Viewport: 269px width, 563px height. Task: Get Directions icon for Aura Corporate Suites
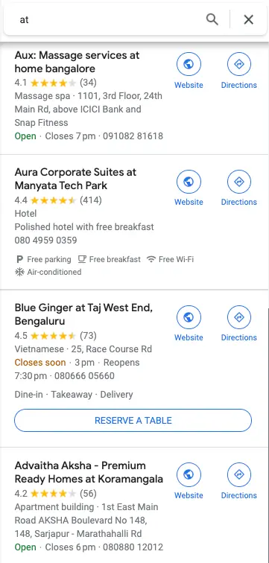(239, 182)
